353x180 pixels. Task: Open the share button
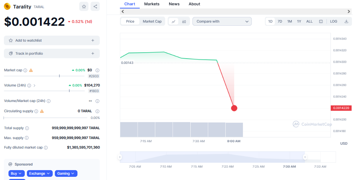tap(95, 6)
